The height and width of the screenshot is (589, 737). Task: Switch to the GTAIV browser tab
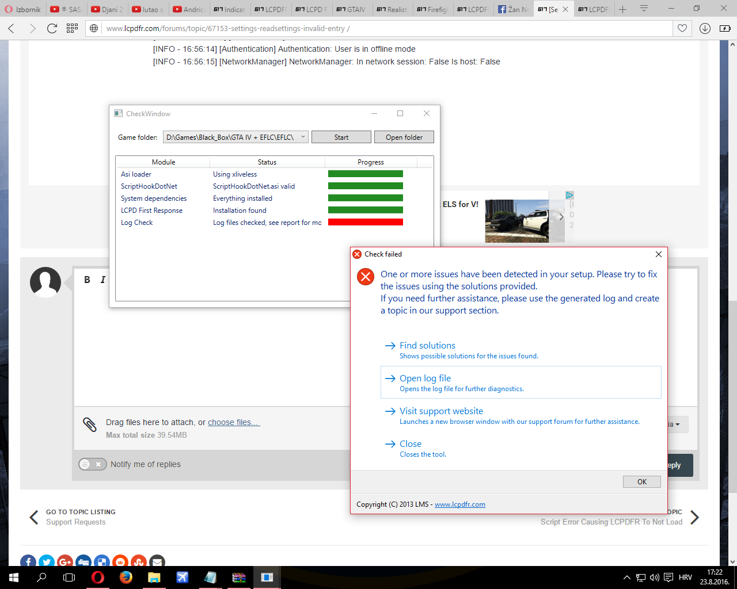pyautogui.click(x=351, y=9)
